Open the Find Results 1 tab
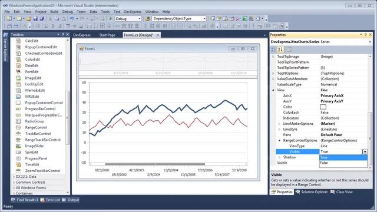The image size is (377, 212). point(25,200)
